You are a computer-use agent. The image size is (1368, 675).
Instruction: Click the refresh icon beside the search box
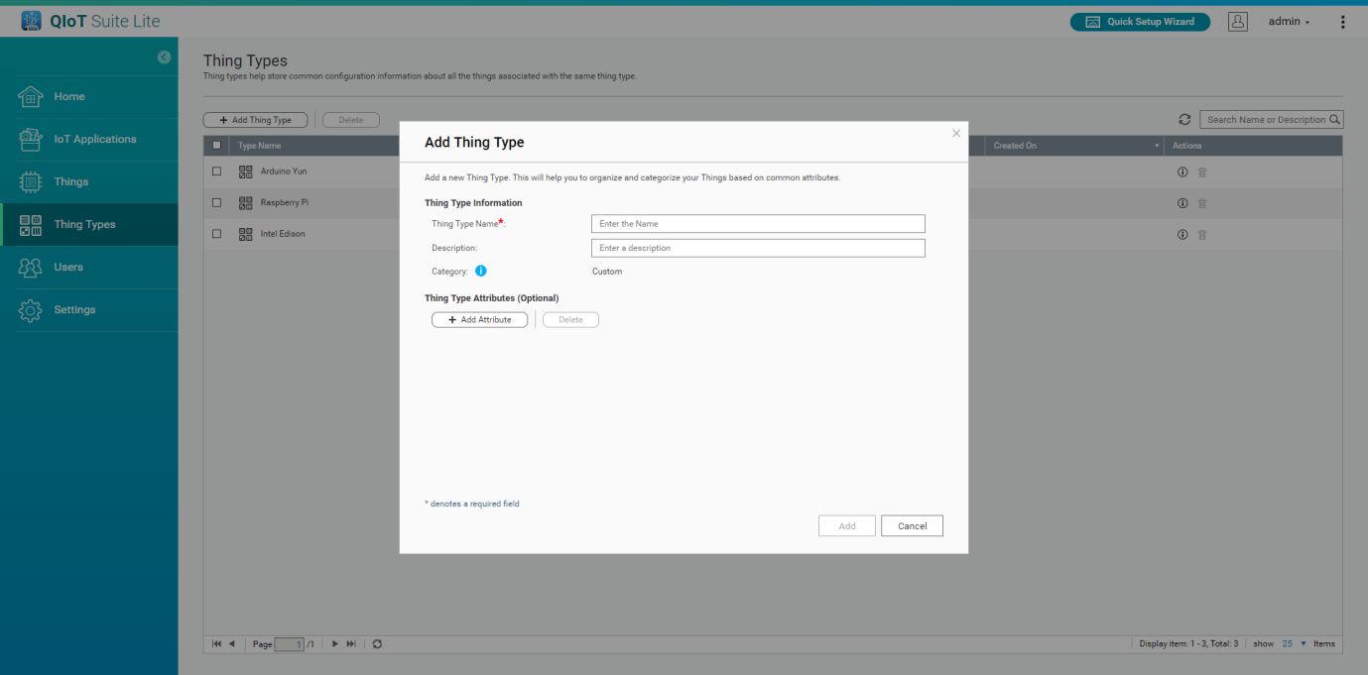point(1184,120)
